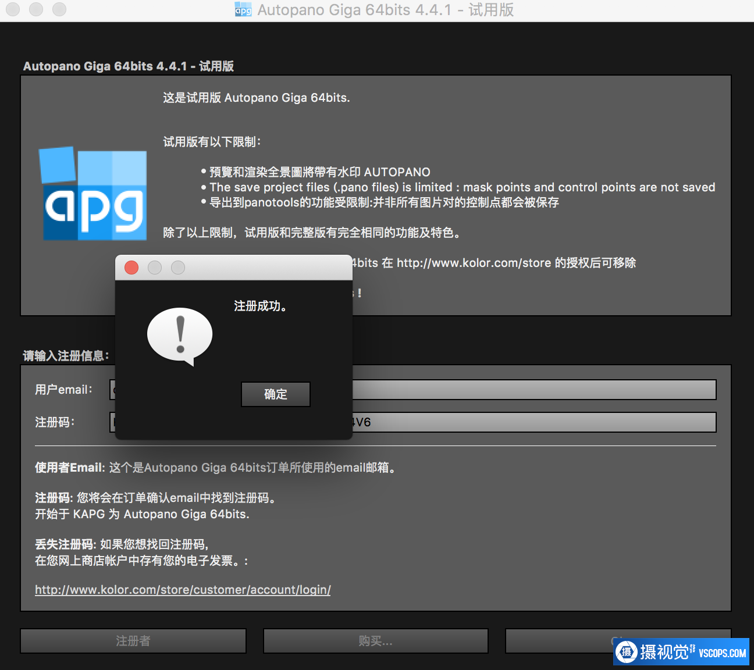Viewport: 754px width, 670px height.
Task: Click the main window's minimize button
Action: point(36,9)
